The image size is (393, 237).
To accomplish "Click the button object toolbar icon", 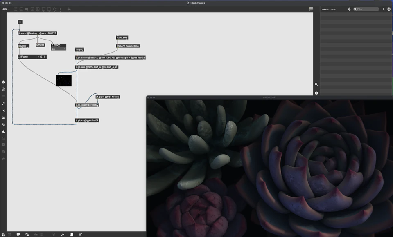I will point(38,9).
